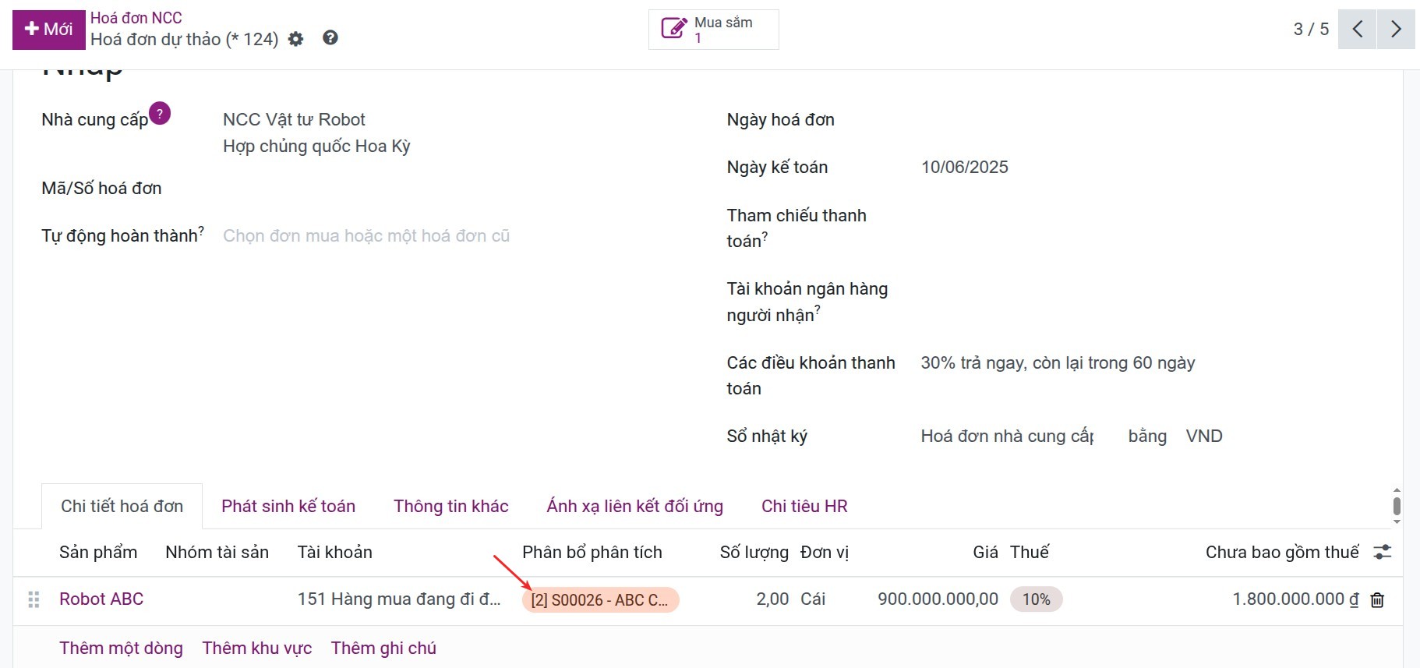Screen dimensions: 1420x668
Task: Click the form's vertical scrollbar
Action: click(1397, 506)
